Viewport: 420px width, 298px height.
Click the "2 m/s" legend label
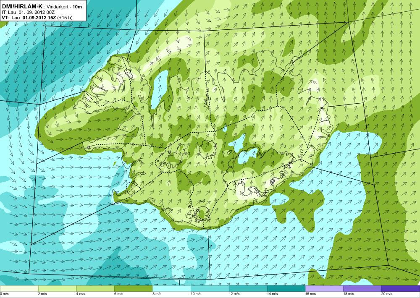43,294
